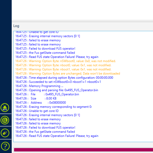Select line 'Erasing memory corresponding to segment 0:'

54,107
